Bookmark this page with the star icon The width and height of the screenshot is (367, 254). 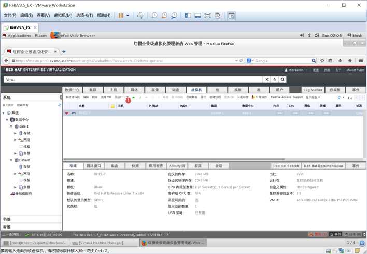coord(322,61)
